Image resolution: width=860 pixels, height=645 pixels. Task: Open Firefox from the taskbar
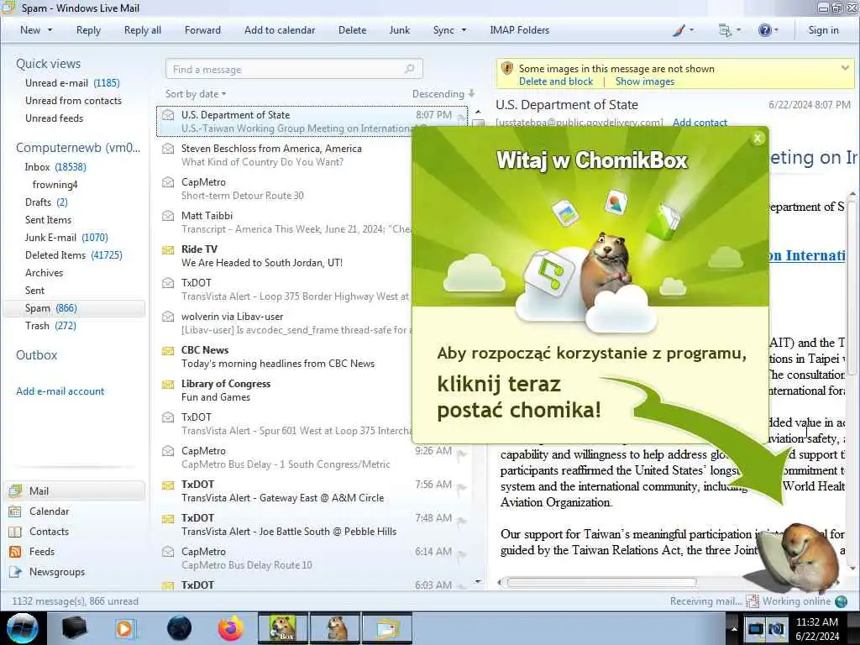tap(231, 628)
